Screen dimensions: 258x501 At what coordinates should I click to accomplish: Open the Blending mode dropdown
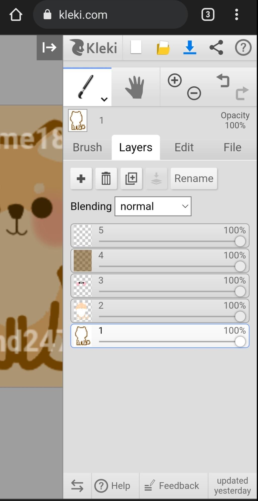click(153, 206)
